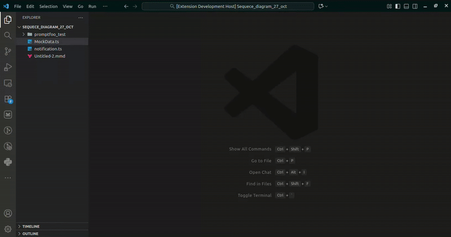This screenshot has height=237, width=451.
Task: Show more menu items ellipsis
Action: pos(105,6)
